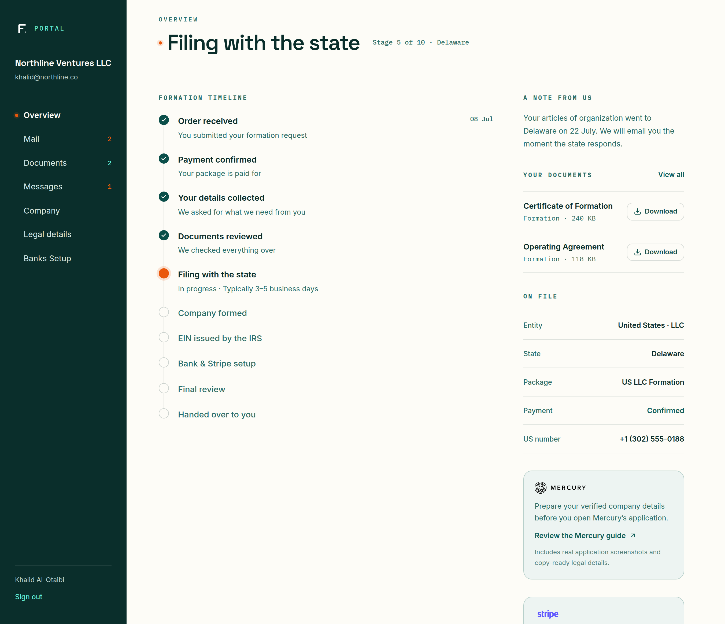Click the empty circle for Company formed
The height and width of the screenshot is (624, 725).
coord(164,312)
